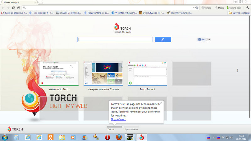The width and height of the screenshot is (251, 141).
Task: Click 'Интернет-магазин Chrome' caption text
Action: click(103, 89)
